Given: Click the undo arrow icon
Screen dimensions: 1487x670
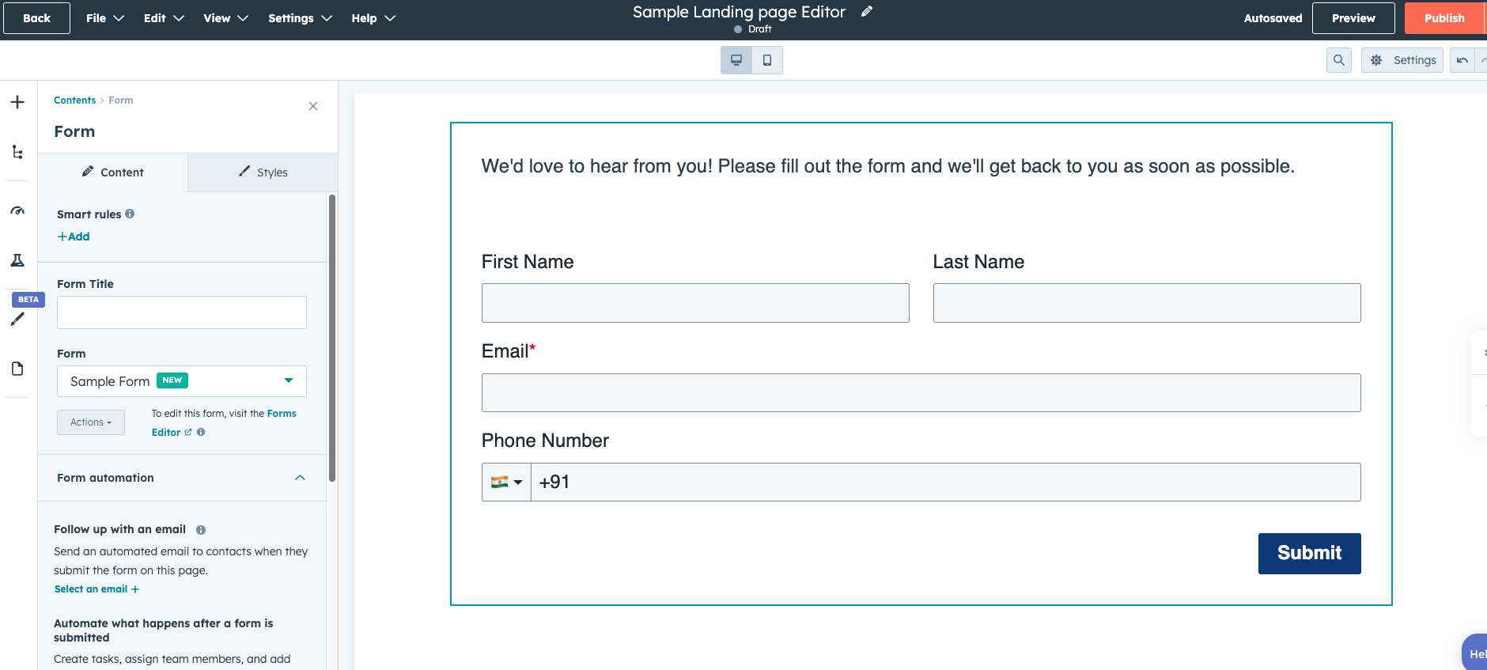Looking at the screenshot, I should point(1462,60).
